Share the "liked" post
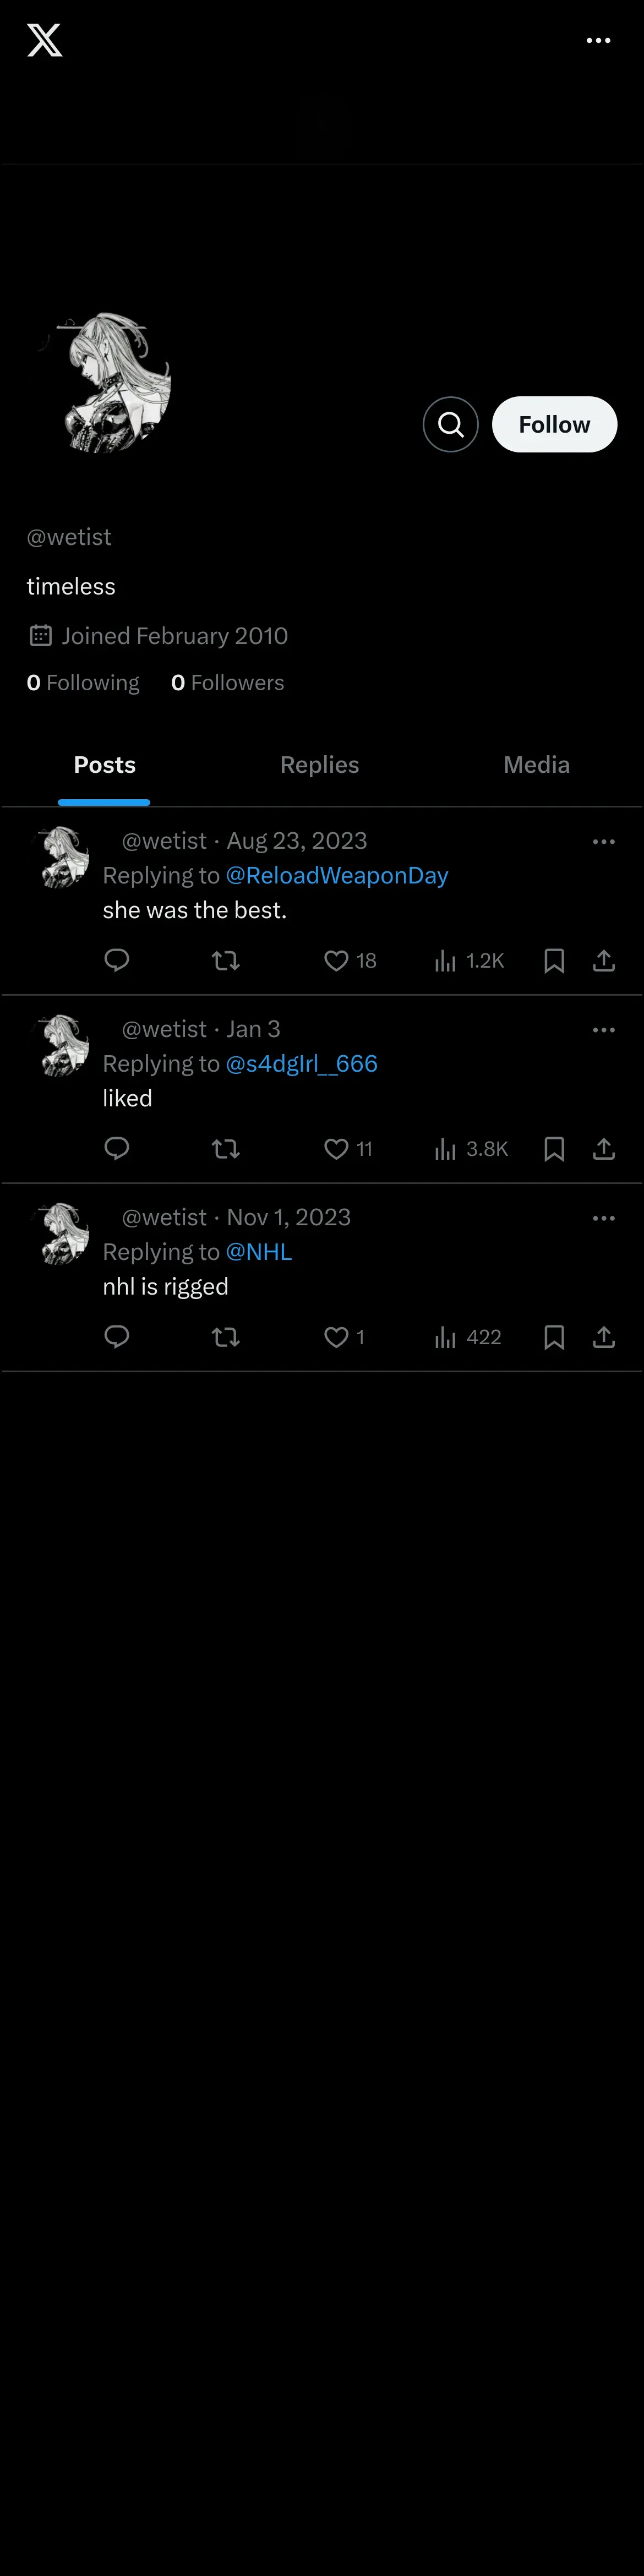Image resolution: width=644 pixels, height=2576 pixels. 603,1149
